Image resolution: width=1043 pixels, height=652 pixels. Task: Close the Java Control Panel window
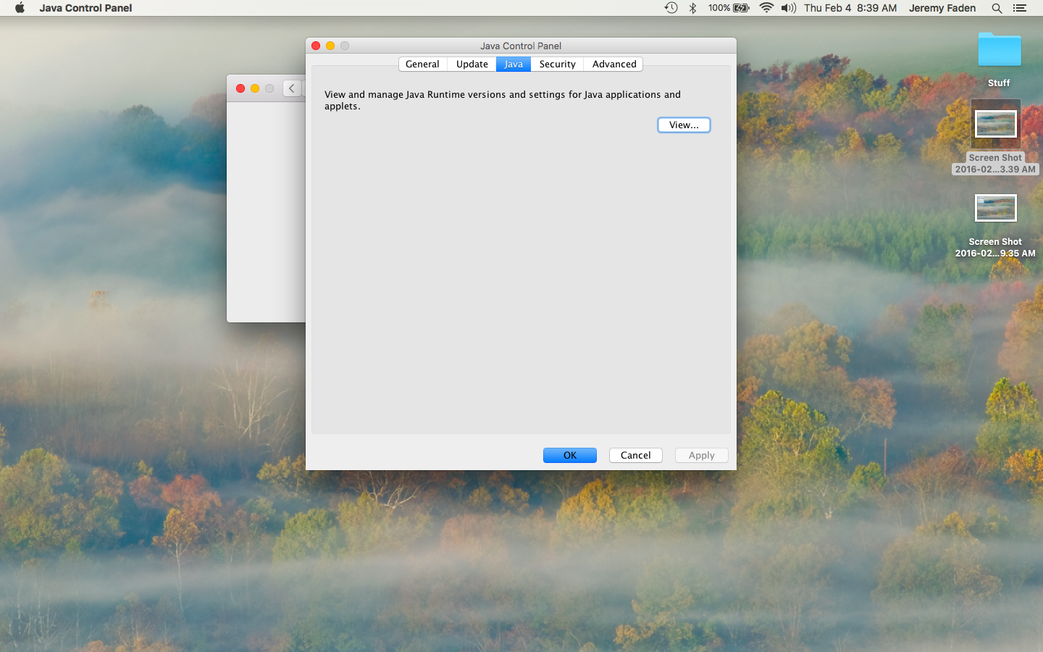coord(316,46)
